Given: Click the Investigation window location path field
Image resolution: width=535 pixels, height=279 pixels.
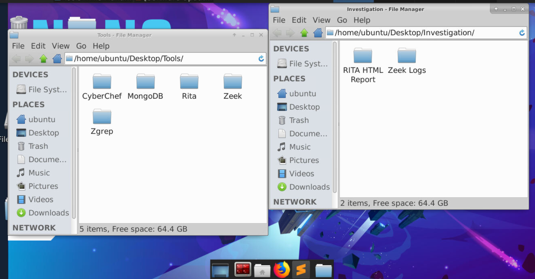Looking at the screenshot, I should pyautogui.click(x=426, y=33).
